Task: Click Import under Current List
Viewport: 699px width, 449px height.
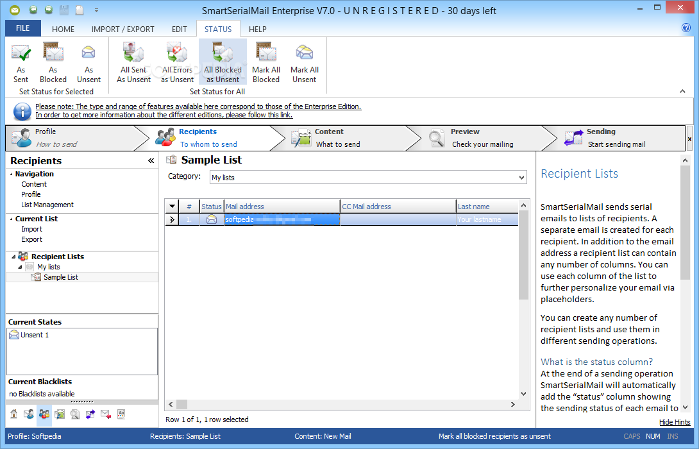Action: click(31, 229)
